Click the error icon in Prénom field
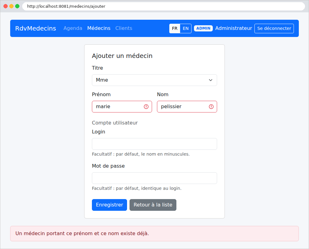The height and width of the screenshot is (249, 309). tap(146, 107)
